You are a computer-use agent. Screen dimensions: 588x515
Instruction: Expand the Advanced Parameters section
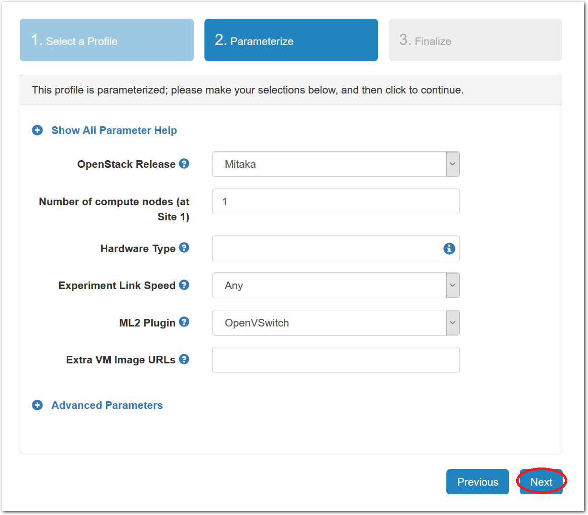pos(107,405)
